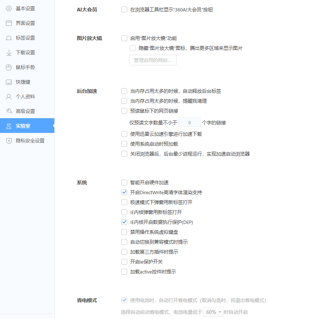Go to 下载设置 section
The image size is (329, 319).
[27, 52]
